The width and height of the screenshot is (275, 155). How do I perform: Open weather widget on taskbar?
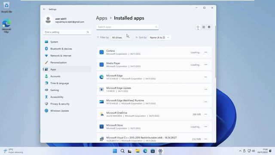[13, 151]
